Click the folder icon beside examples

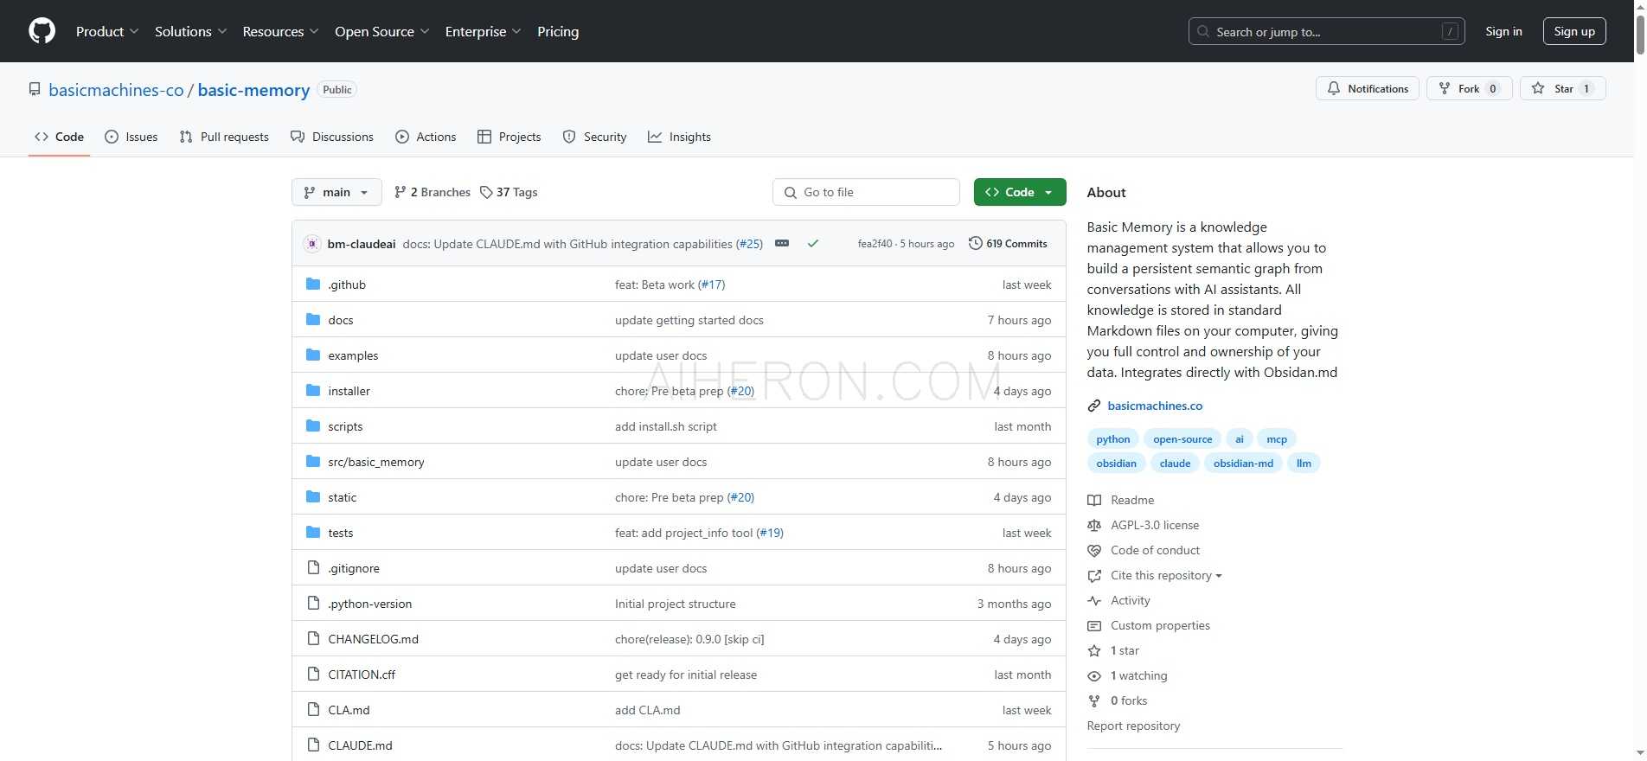(313, 355)
